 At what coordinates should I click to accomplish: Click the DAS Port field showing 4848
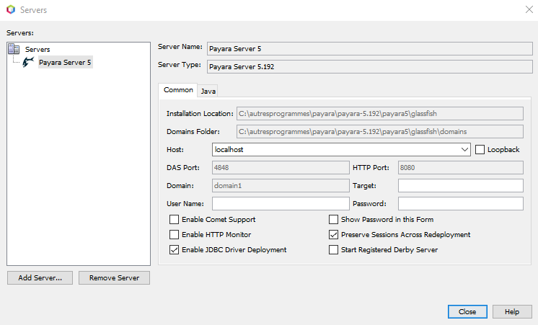[281, 168]
